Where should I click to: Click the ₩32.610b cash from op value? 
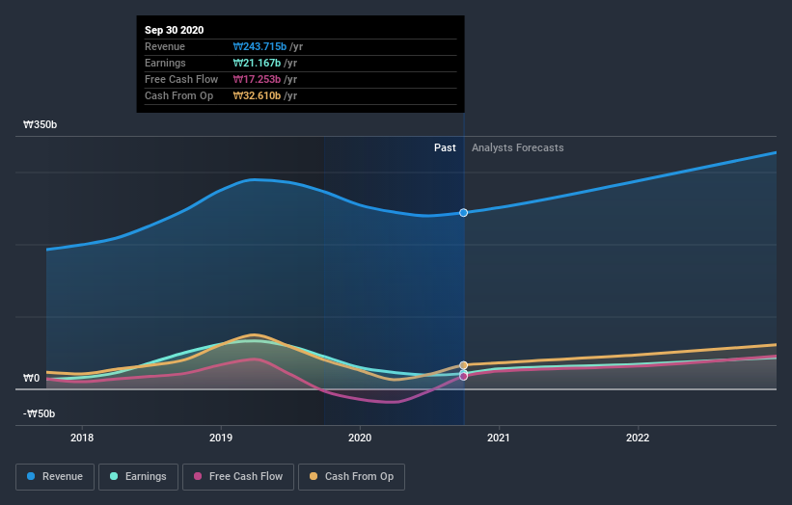coord(257,95)
